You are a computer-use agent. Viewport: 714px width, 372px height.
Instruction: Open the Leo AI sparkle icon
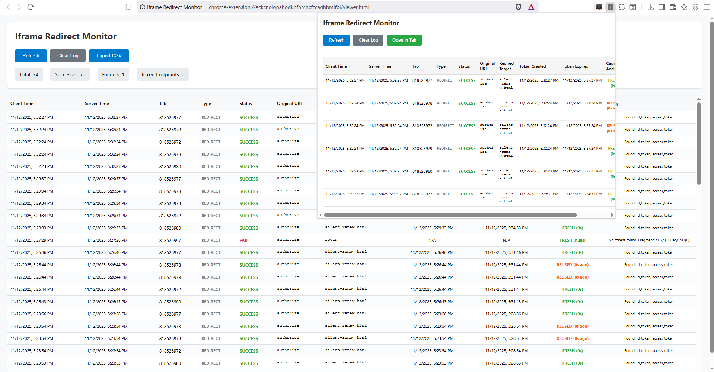tap(684, 7)
